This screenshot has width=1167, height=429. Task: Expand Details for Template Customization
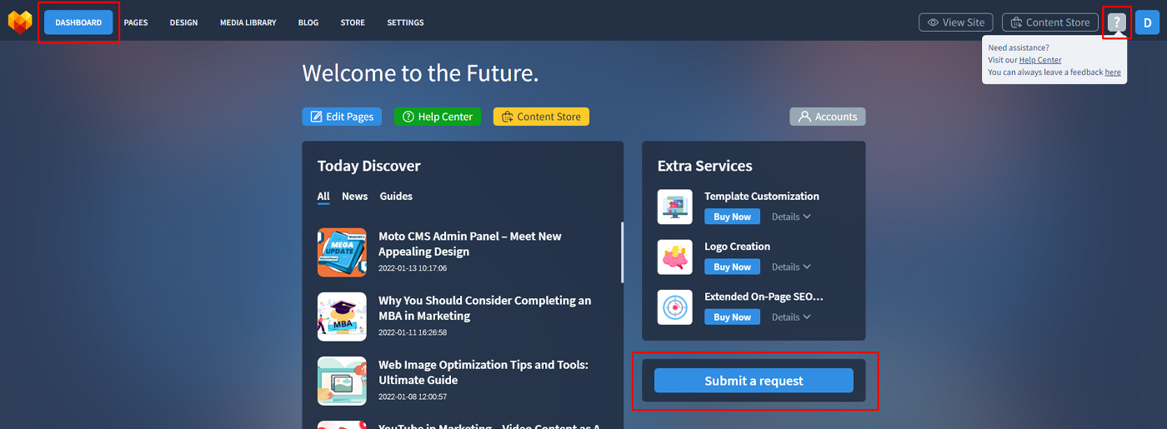tap(791, 217)
